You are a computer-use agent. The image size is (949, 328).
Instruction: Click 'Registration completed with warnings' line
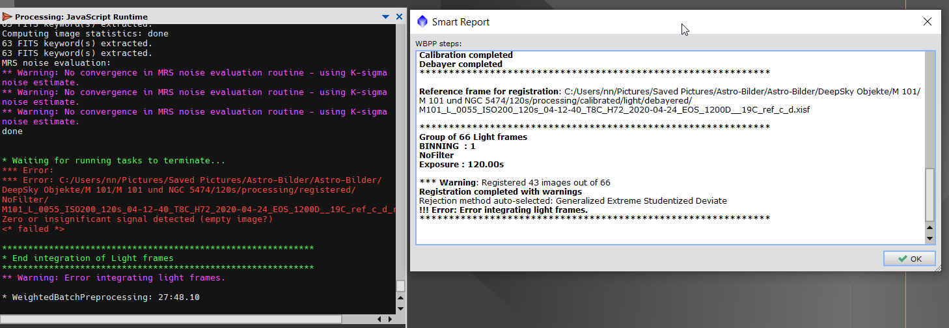coord(501,192)
